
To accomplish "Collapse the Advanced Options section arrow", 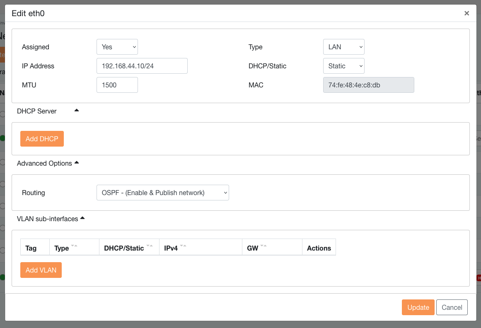I will tap(76, 163).
